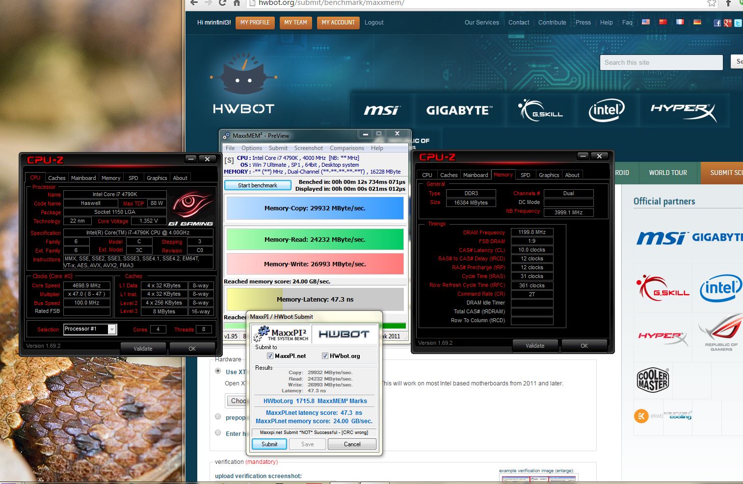Open HWBOT Facebook page icon

[717, 23]
